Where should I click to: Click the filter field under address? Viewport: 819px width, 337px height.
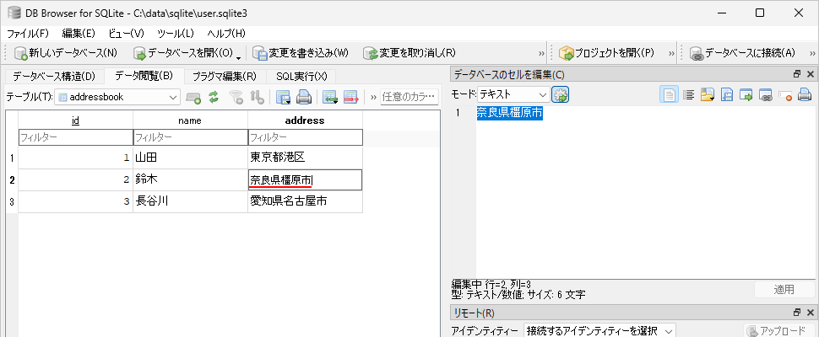tap(305, 137)
